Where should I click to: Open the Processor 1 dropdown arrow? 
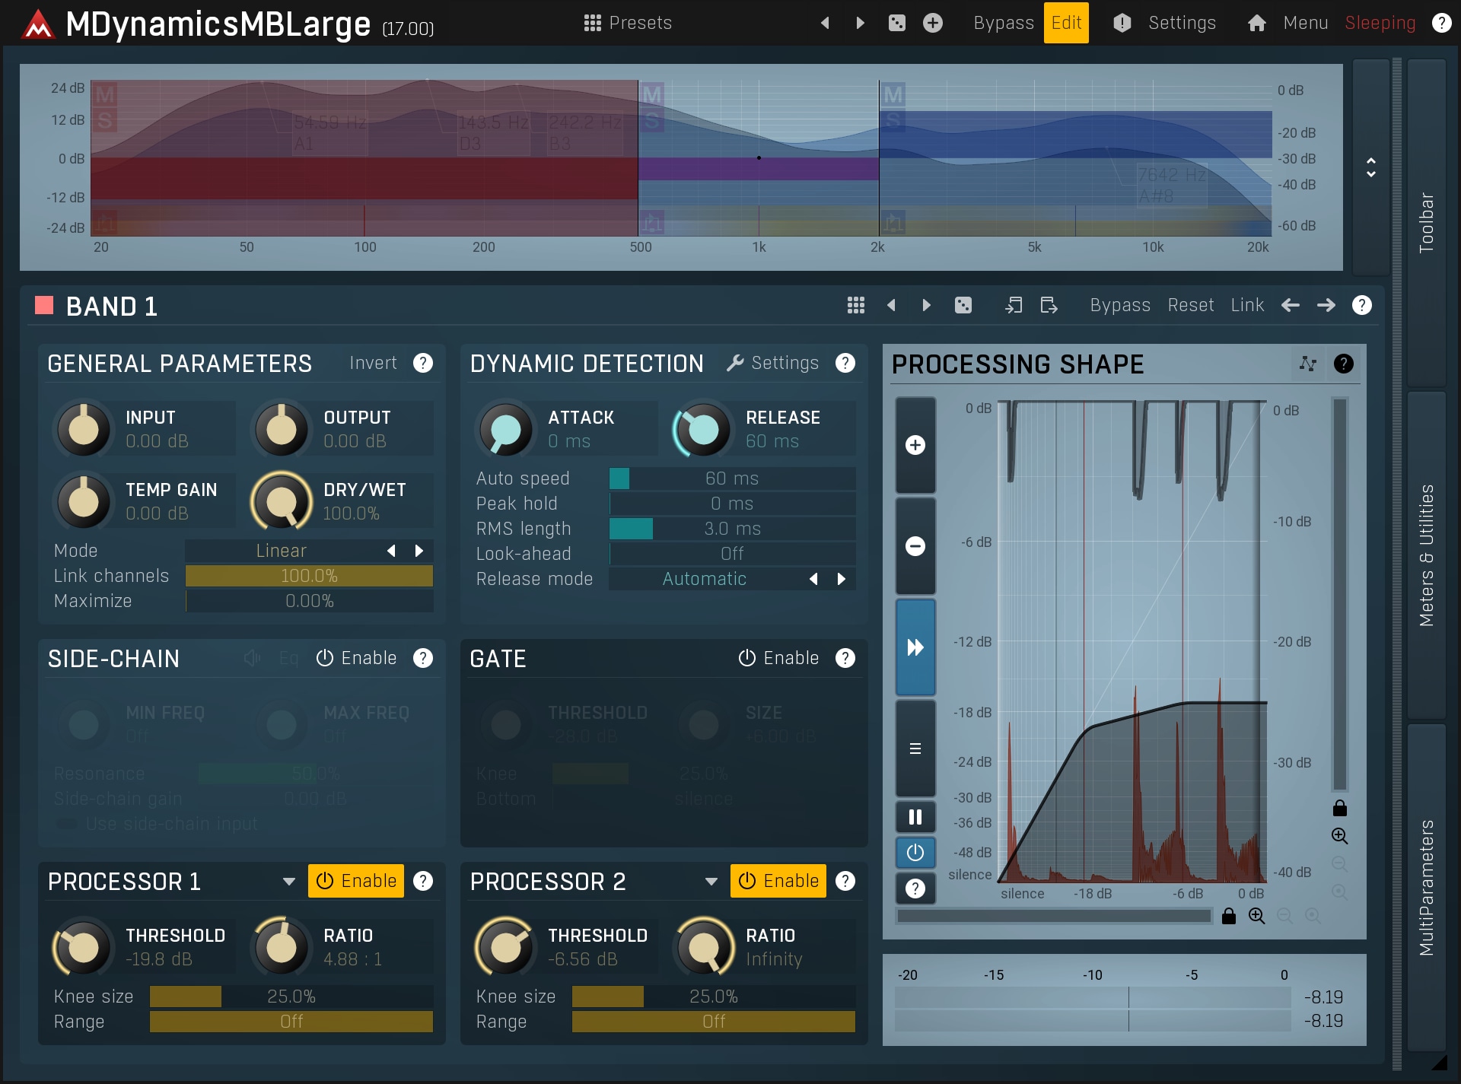coord(288,882)
